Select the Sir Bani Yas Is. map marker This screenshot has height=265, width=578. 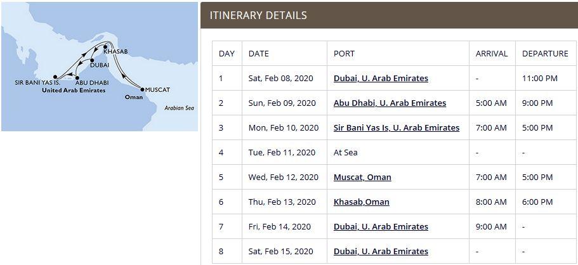click(55, 77)
